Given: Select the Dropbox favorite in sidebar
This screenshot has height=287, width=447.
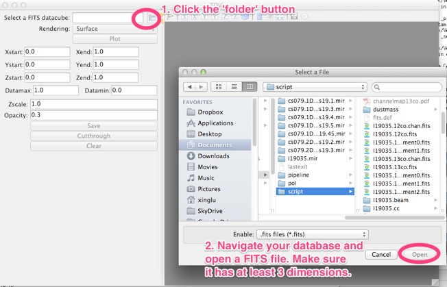Looking at the screenshot, I should (209, 112).
